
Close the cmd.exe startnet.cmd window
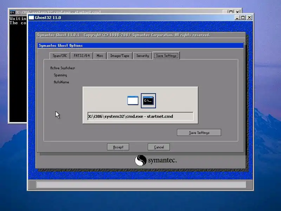(237, 12)
